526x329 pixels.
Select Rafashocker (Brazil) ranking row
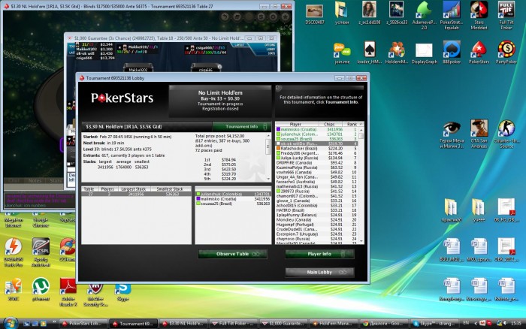pyautogui.click(x=316, y=148)
